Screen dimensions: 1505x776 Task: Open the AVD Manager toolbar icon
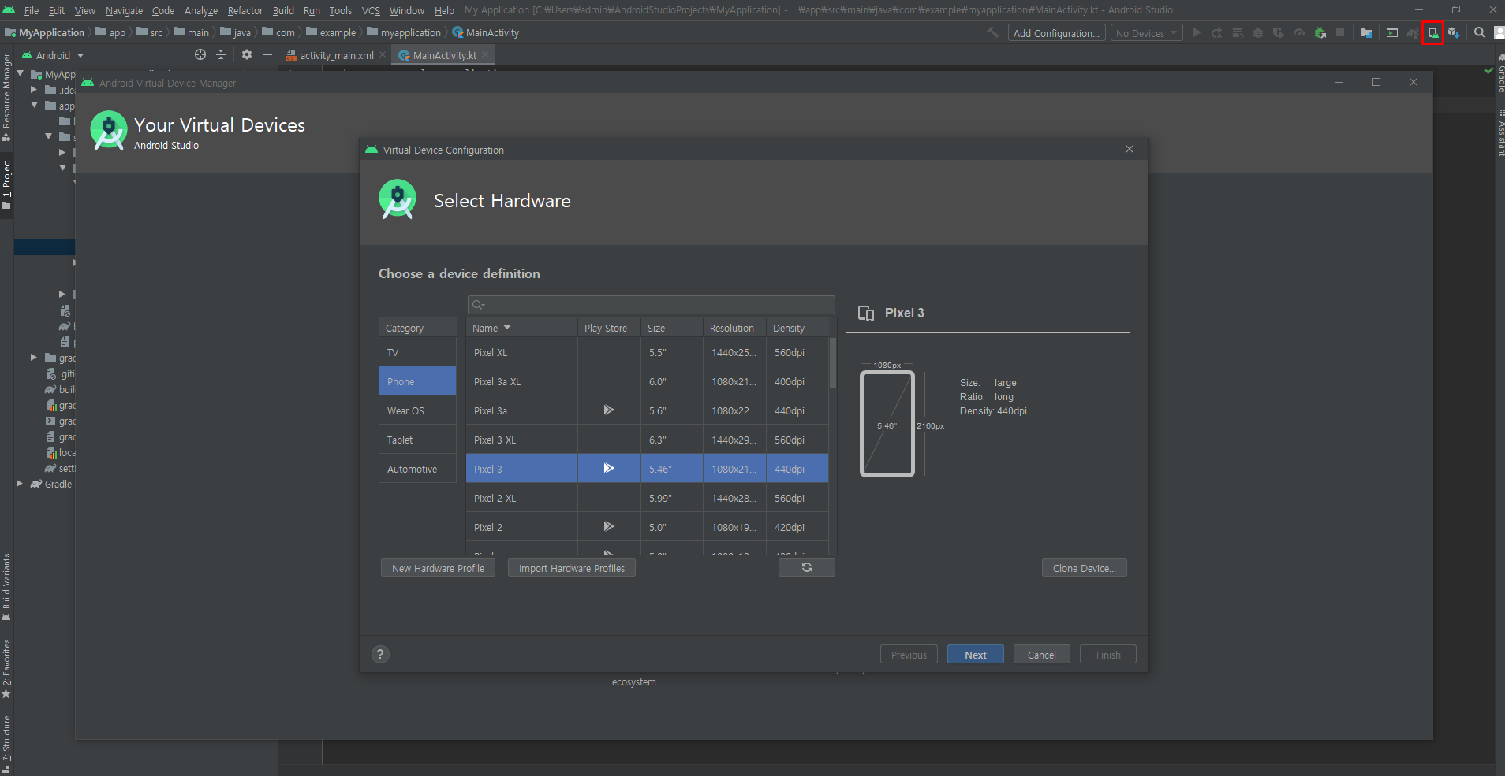click(x=1432, y=32)
